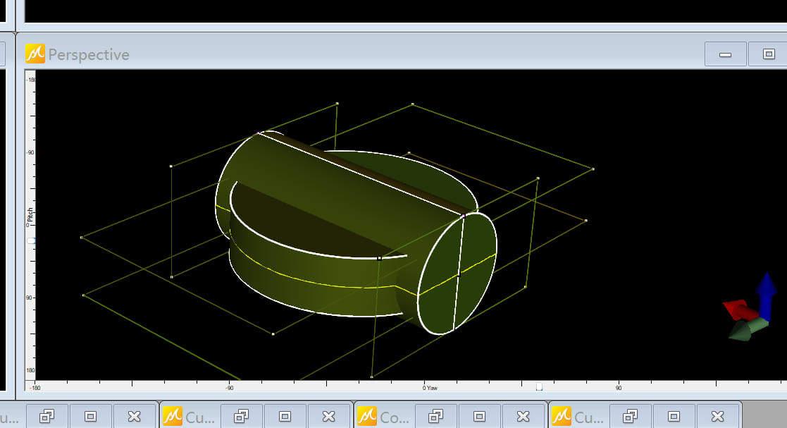This screenshot has height=428, width=787.
Task: Click the Perspective title bar label
Action: tap(89, 55)
